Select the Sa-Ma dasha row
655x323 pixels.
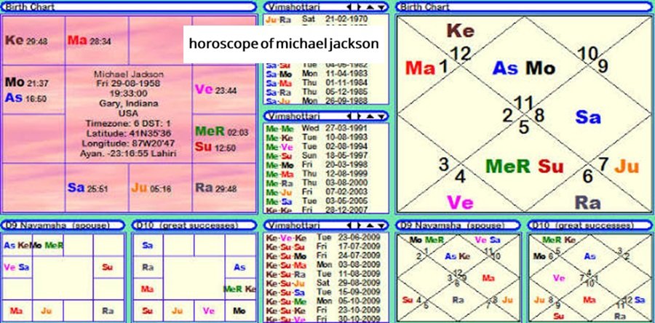tap(317, 83)
